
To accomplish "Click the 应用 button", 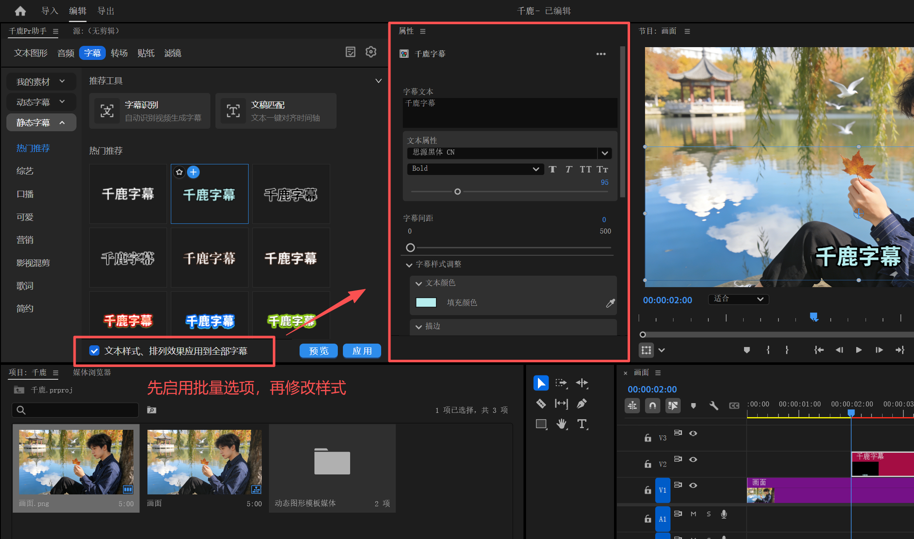I will point(362,351).
